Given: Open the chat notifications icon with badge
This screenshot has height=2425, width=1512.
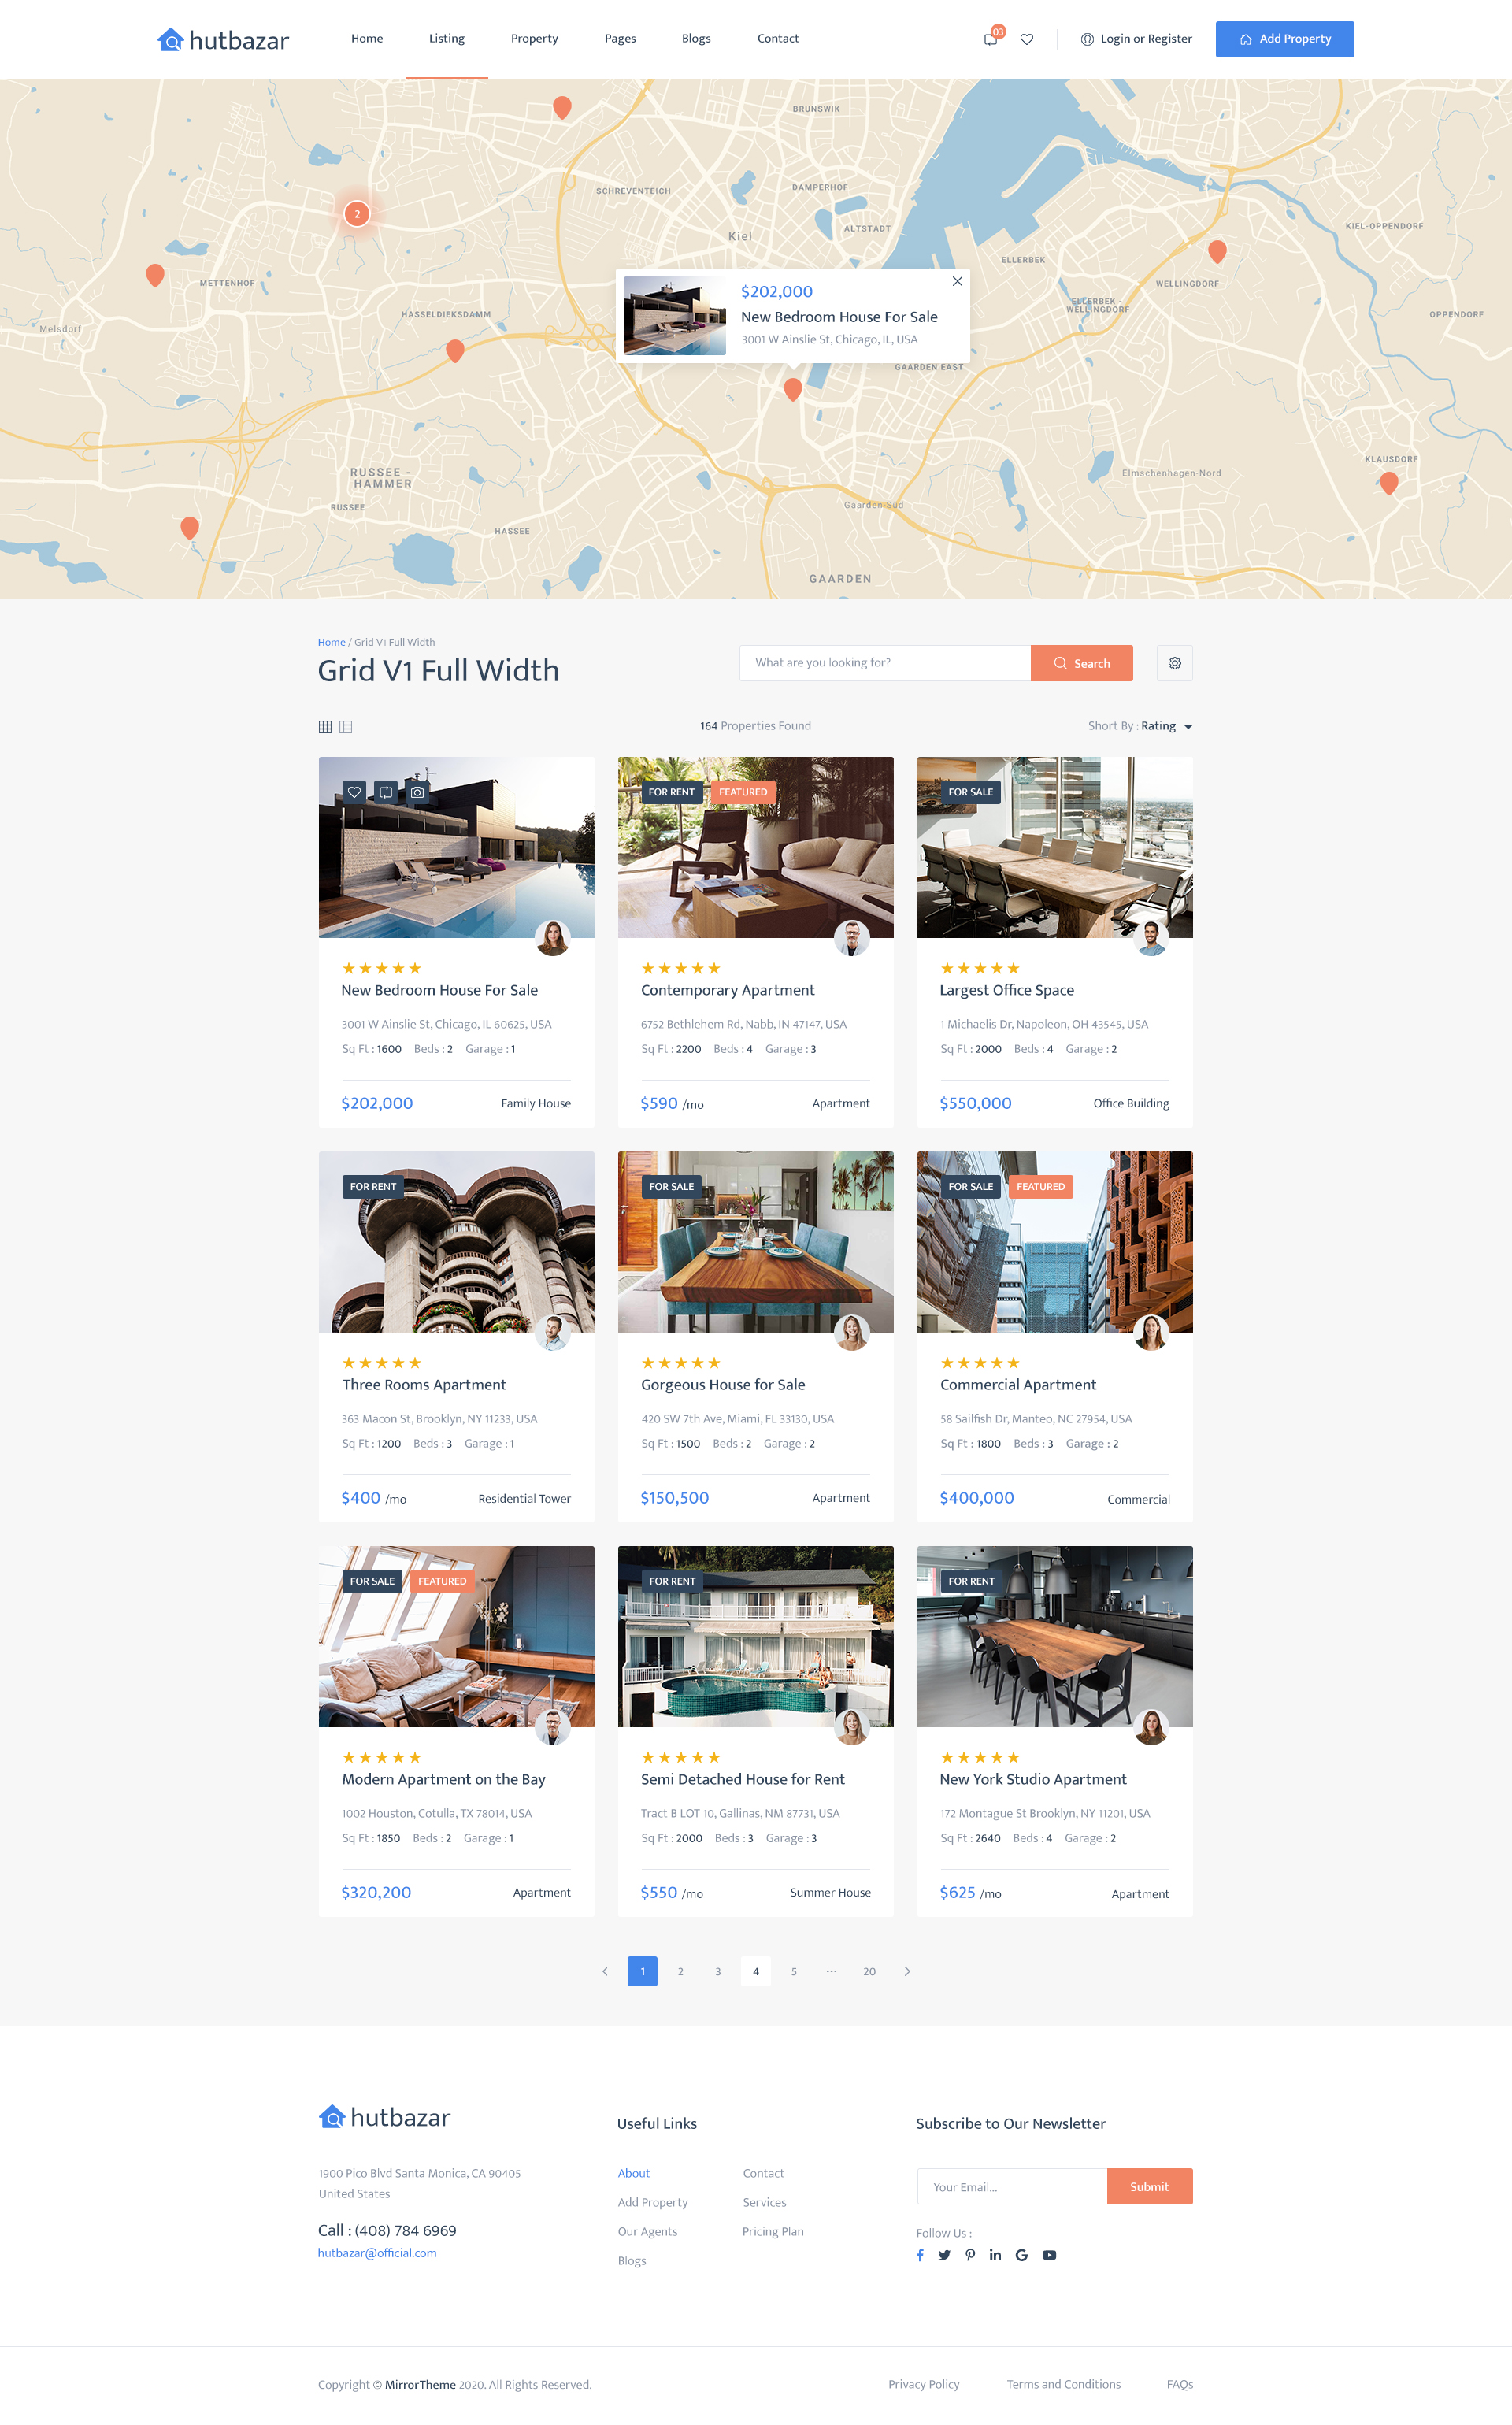Looking at the screenshot, I should coord(991,39).
